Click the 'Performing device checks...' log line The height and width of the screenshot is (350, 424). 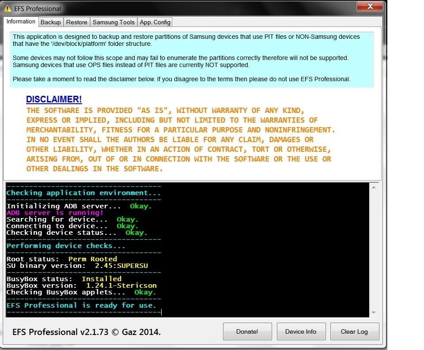pos(66,246)
